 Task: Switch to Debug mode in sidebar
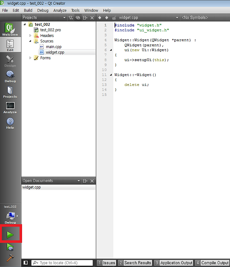tap(10, 76)
